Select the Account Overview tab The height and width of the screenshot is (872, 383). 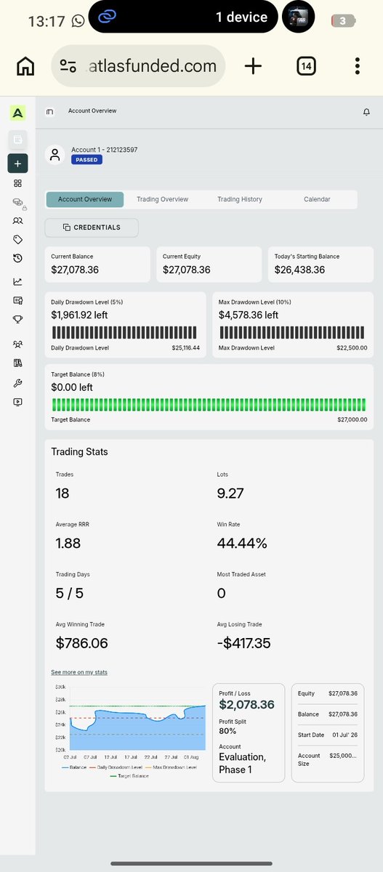85,199
